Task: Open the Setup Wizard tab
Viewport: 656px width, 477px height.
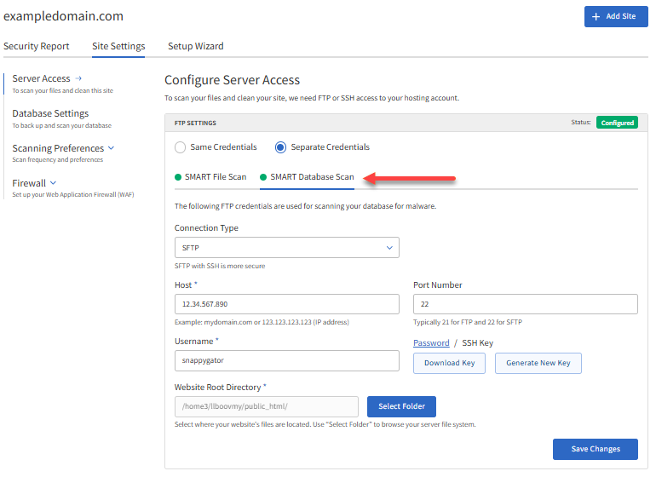Action: pos(196,46)
